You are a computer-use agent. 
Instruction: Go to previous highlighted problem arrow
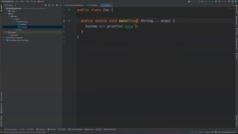tap(231, 9)
